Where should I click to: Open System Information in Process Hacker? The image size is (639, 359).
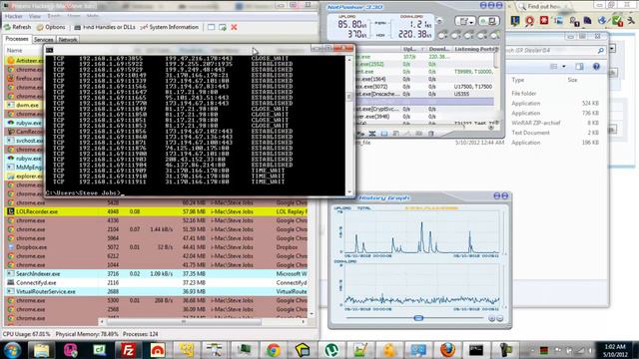point(169,27)
